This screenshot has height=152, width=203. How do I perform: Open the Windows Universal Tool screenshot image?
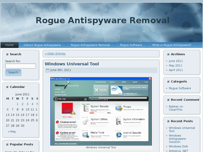click(x=101, y=111)
